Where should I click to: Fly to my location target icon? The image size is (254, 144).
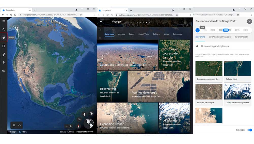[91, 113]
